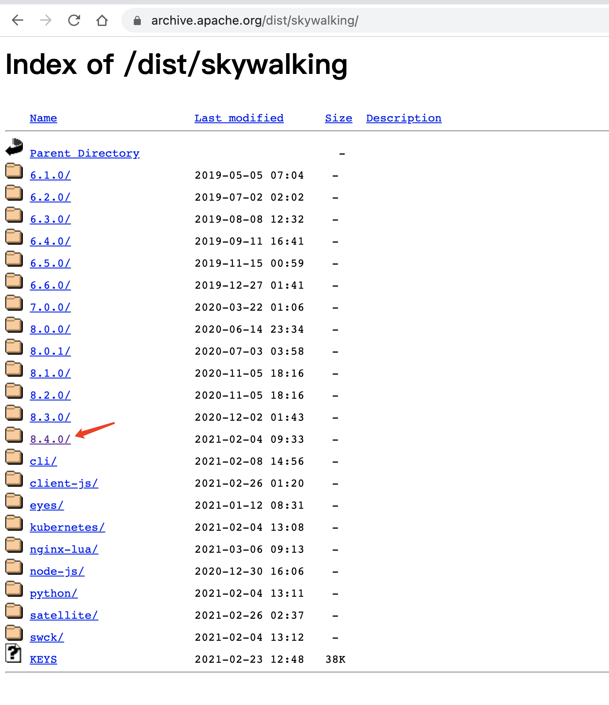
Task: Open the Parent Directory link
Action: [x=84, y=154]
